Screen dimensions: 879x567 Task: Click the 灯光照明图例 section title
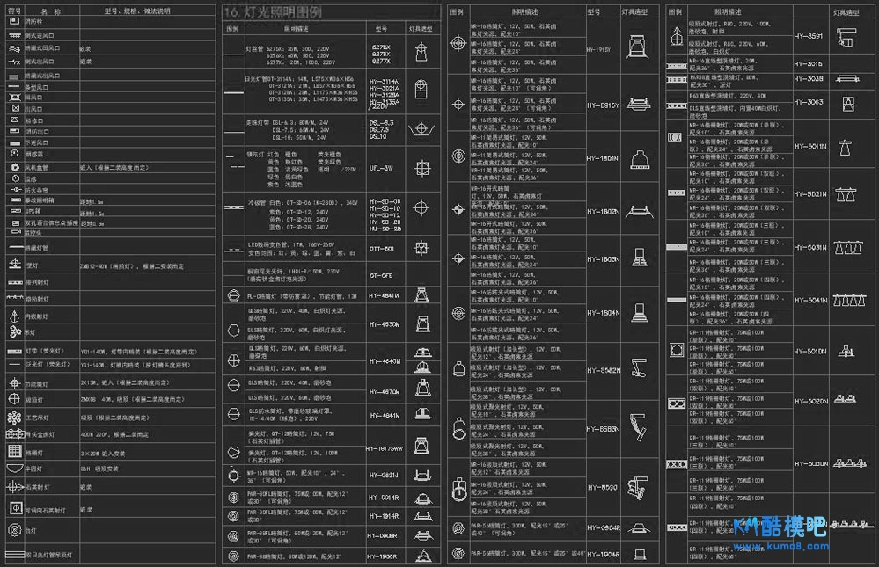(271, 12)
